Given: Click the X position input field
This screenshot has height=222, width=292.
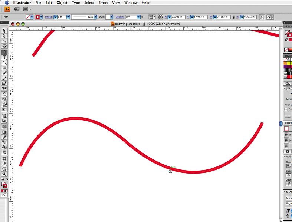Looking at the screenshot, I should click(178, 17).
